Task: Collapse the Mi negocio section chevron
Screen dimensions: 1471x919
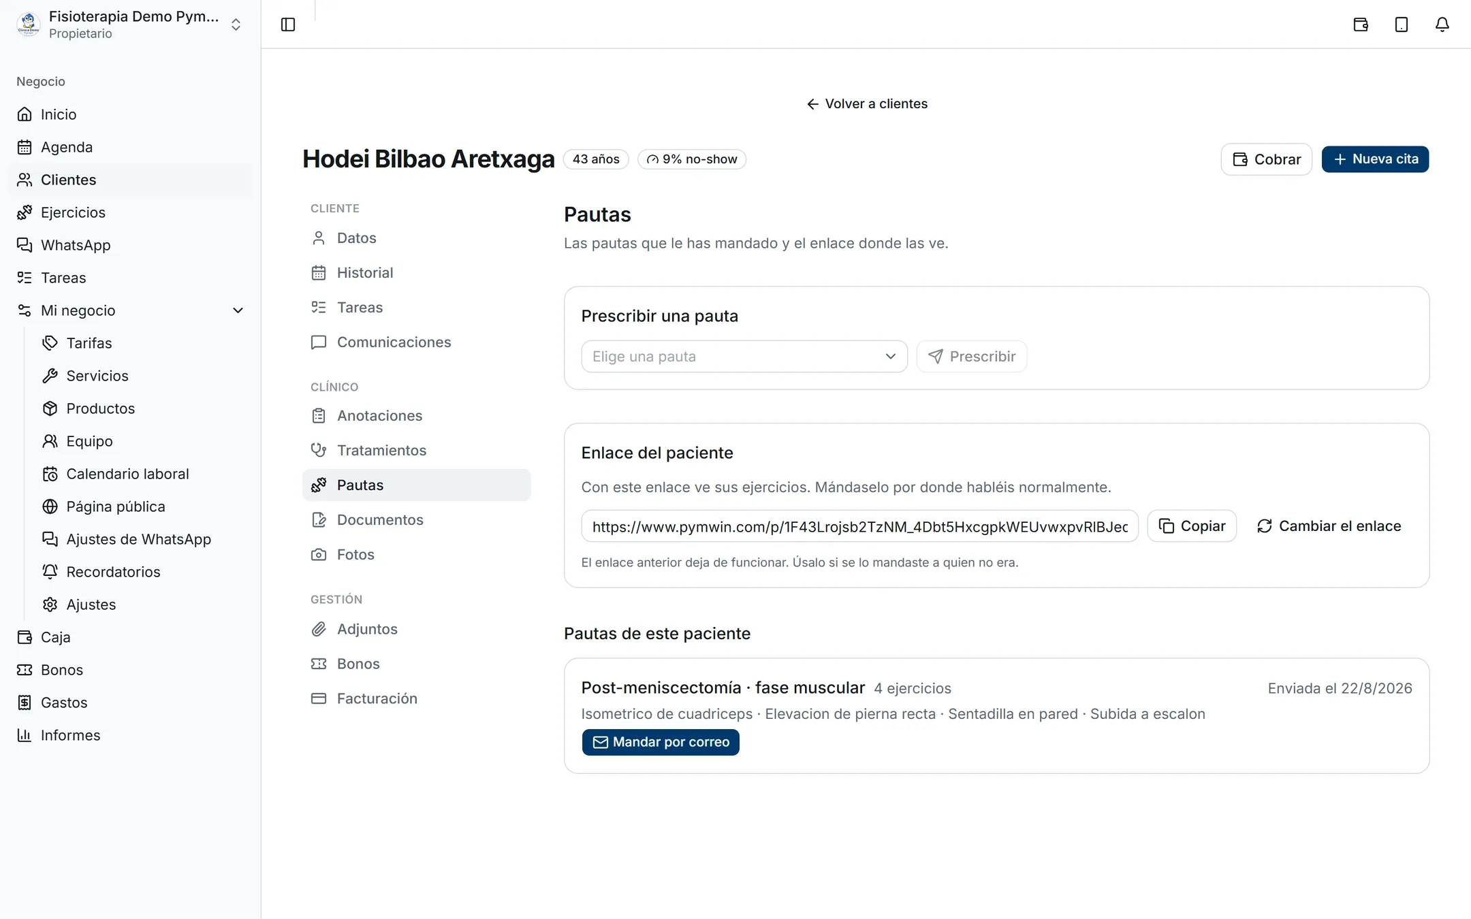Action: (238, 310)
